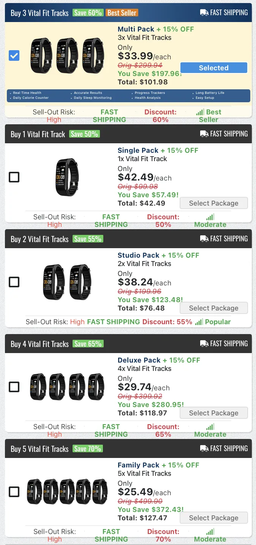The width and height of the screenshot is (256, 545).
Task: Select the Family Pack checkbox
Action: (x=14, y=492)
